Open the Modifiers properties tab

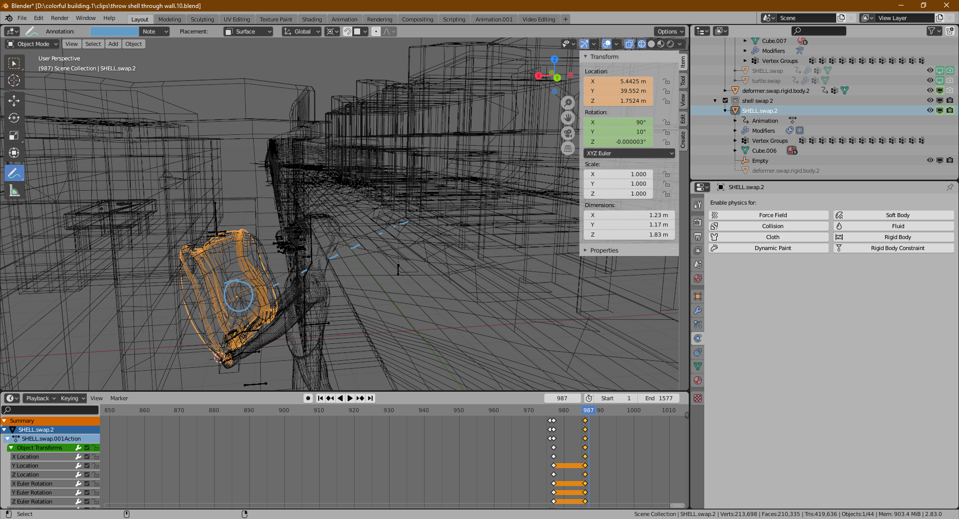698,310
